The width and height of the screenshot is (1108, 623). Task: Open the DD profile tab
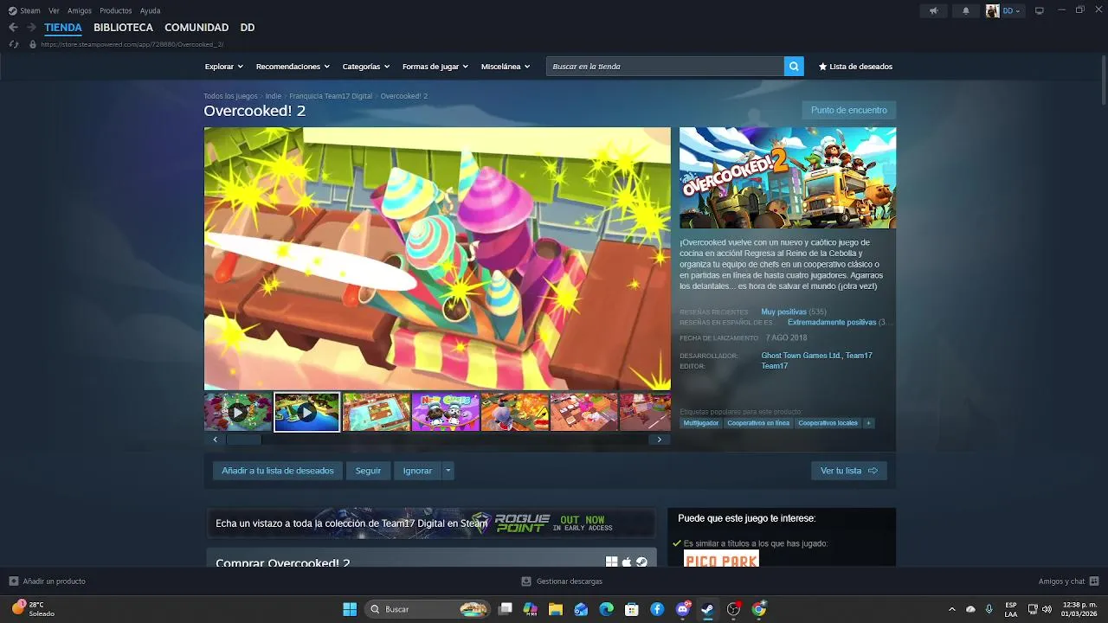[248, 28]
